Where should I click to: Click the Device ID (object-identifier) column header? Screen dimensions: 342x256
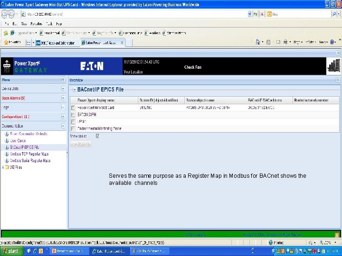click(x=161, y=101)
